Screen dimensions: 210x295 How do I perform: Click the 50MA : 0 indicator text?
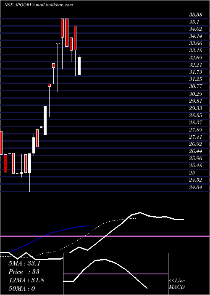22,289
